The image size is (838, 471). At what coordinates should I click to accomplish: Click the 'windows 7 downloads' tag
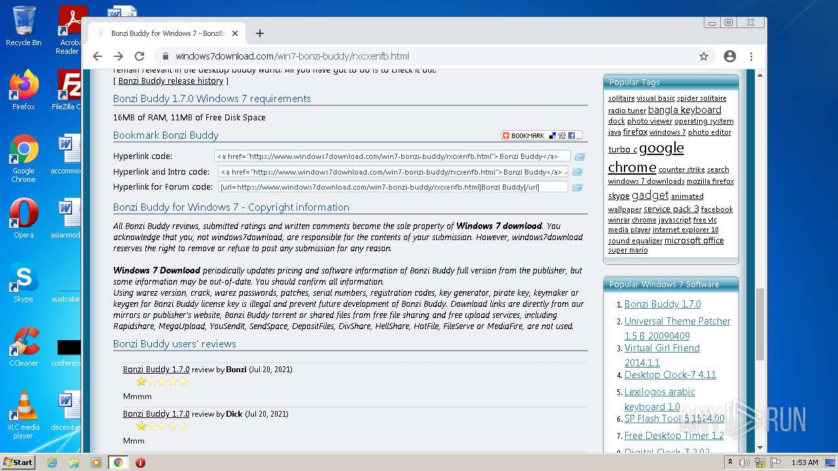(646, 181)
